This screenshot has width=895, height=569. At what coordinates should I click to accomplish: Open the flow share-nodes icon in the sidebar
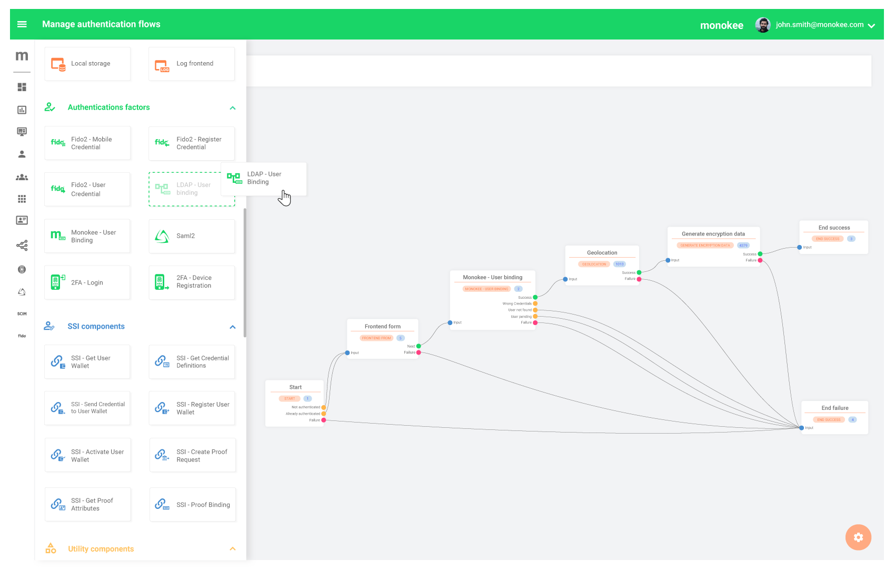point(22,246)
